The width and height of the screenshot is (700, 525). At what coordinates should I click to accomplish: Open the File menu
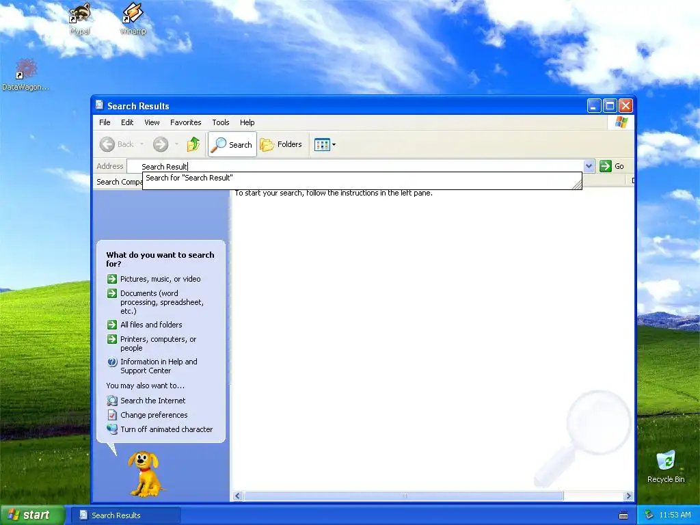pyautogui.click(x=105, y=122)
